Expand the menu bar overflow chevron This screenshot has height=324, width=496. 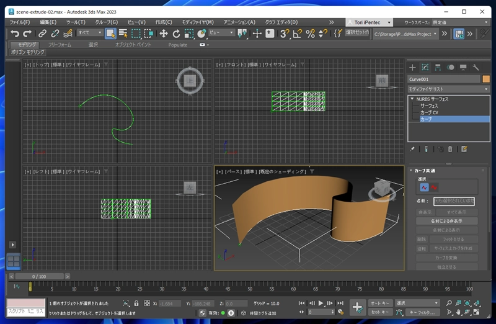[x=331, y=22]
